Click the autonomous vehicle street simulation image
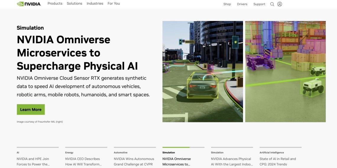The width and height of the screenshot is (337, 168). tap(202, 72)
